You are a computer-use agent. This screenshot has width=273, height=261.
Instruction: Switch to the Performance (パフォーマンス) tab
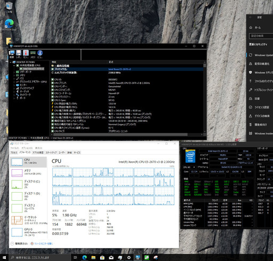point(25,153)
